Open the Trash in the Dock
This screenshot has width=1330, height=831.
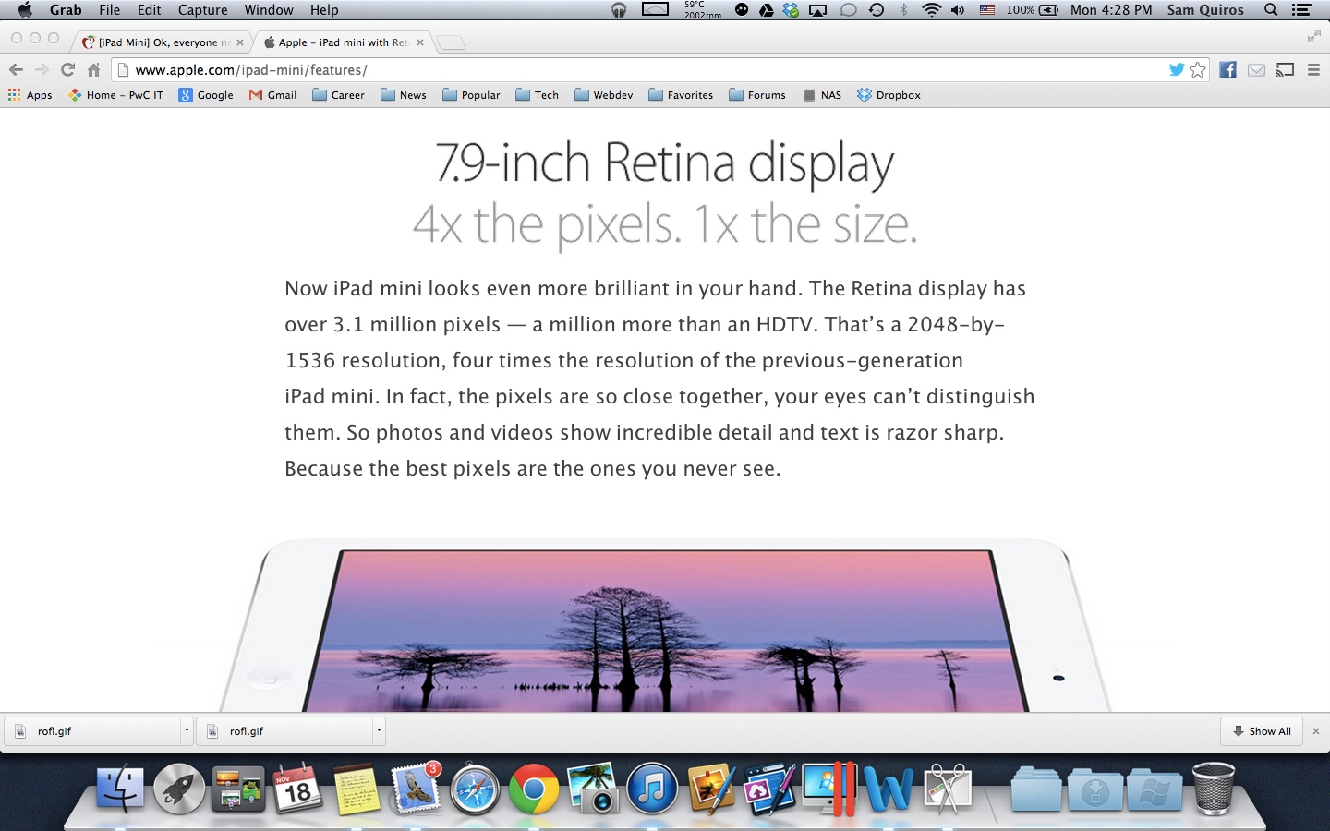tap(1214, 788)
